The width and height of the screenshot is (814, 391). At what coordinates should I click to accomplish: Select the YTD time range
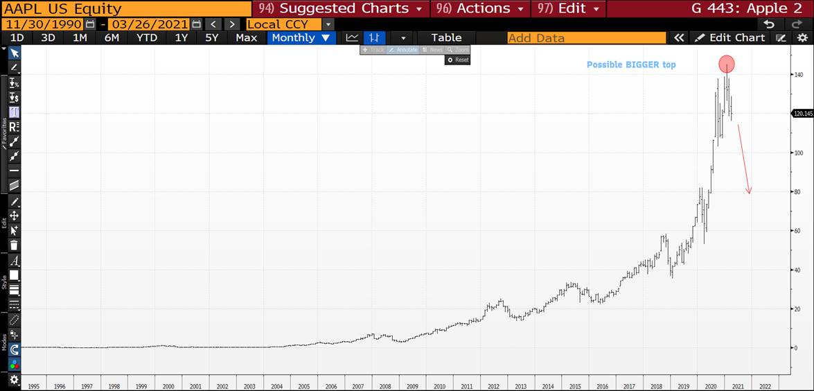147,38
